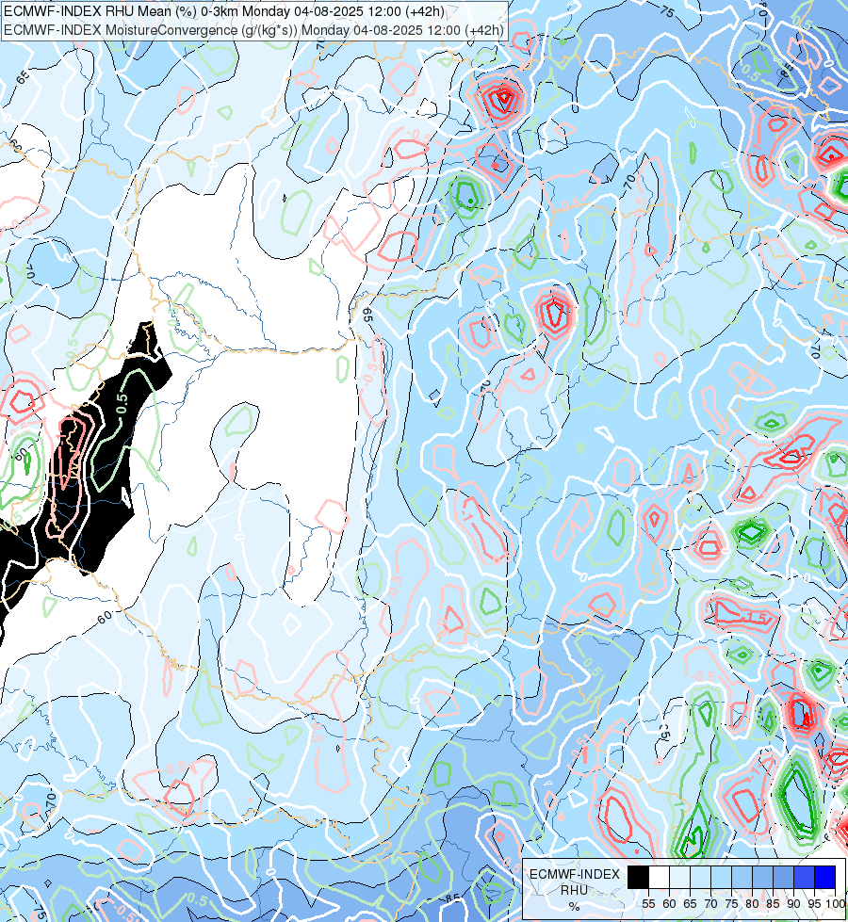Click the 90–95 legend color swatch
This screenshot has height=922, width=848.
pyautogui.click(x=804, y=878)
